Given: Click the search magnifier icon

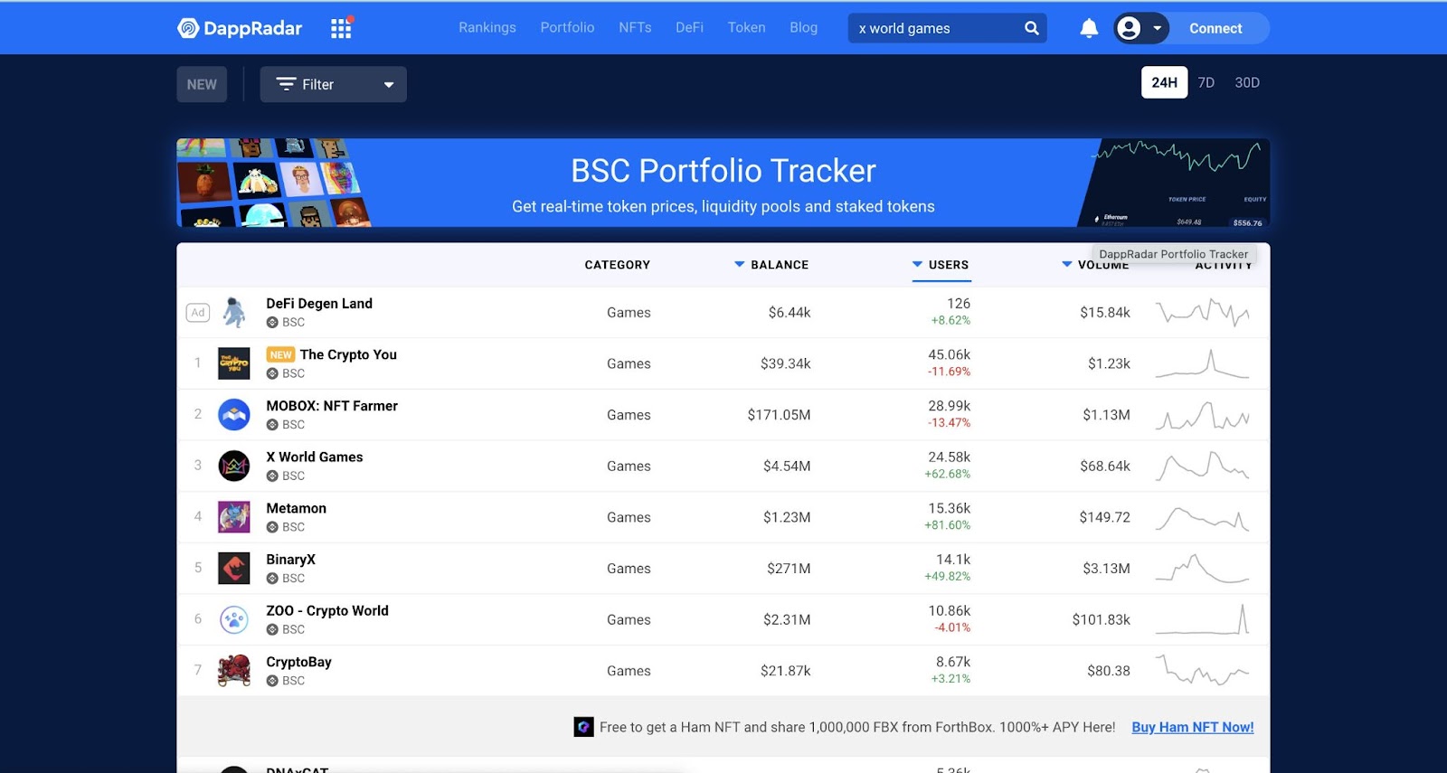Looking at the screenshot, I should pyautogui.click(x=1031, y=28).
